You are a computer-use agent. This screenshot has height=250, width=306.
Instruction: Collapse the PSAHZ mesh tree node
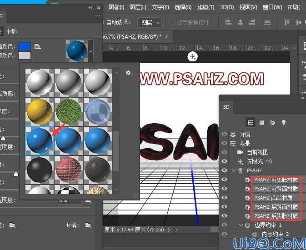click(x=234, y=170)
